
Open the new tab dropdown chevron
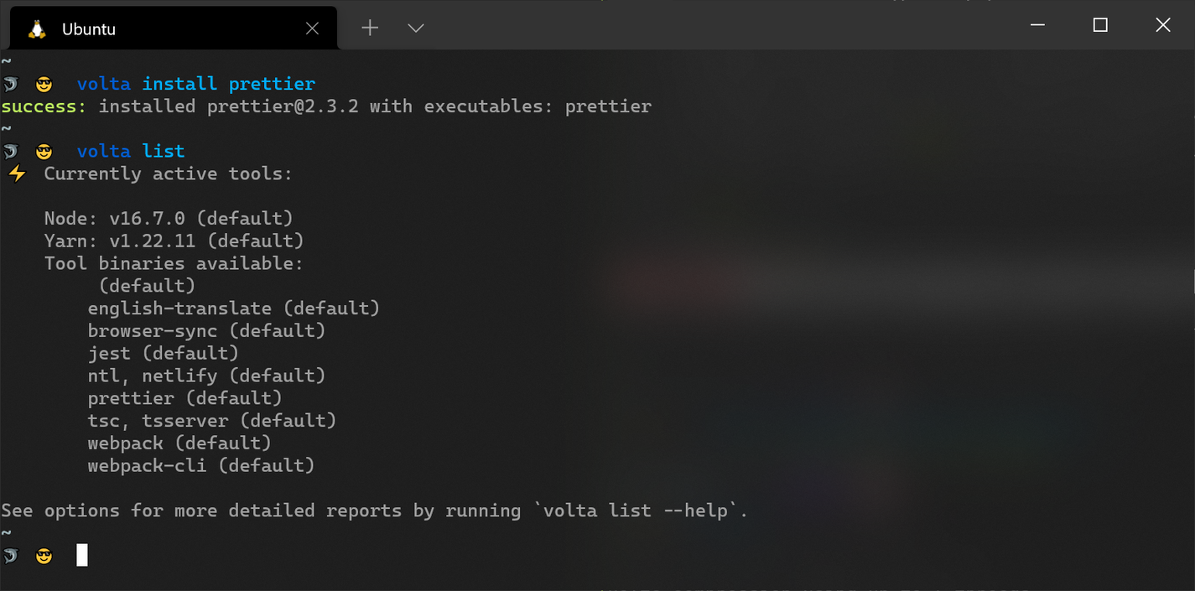tap(415, 27)
